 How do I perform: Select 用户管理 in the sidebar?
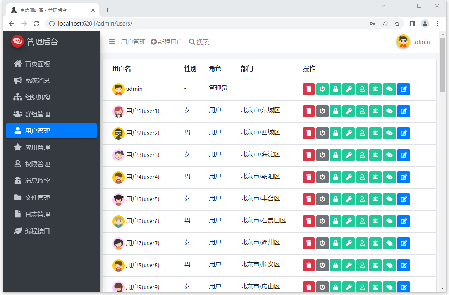tap(52, 131)
